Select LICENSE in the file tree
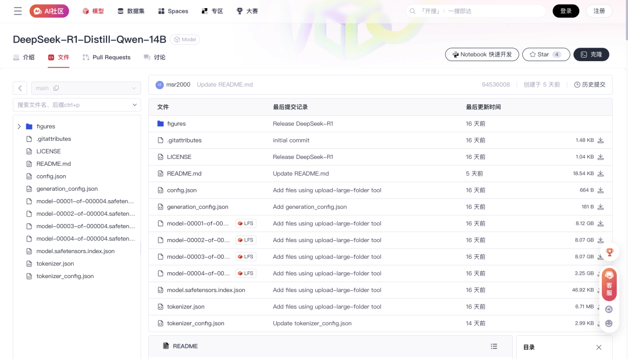Viewport: 628px width, 359px height. [48, 151]
